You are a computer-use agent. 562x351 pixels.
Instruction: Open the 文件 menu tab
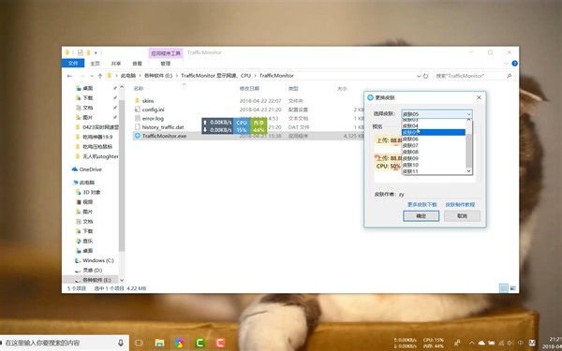click(73, 63)
